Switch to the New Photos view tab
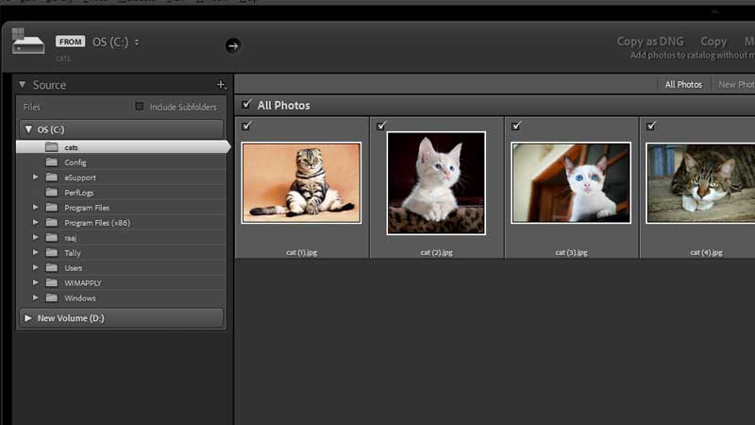 736,84
